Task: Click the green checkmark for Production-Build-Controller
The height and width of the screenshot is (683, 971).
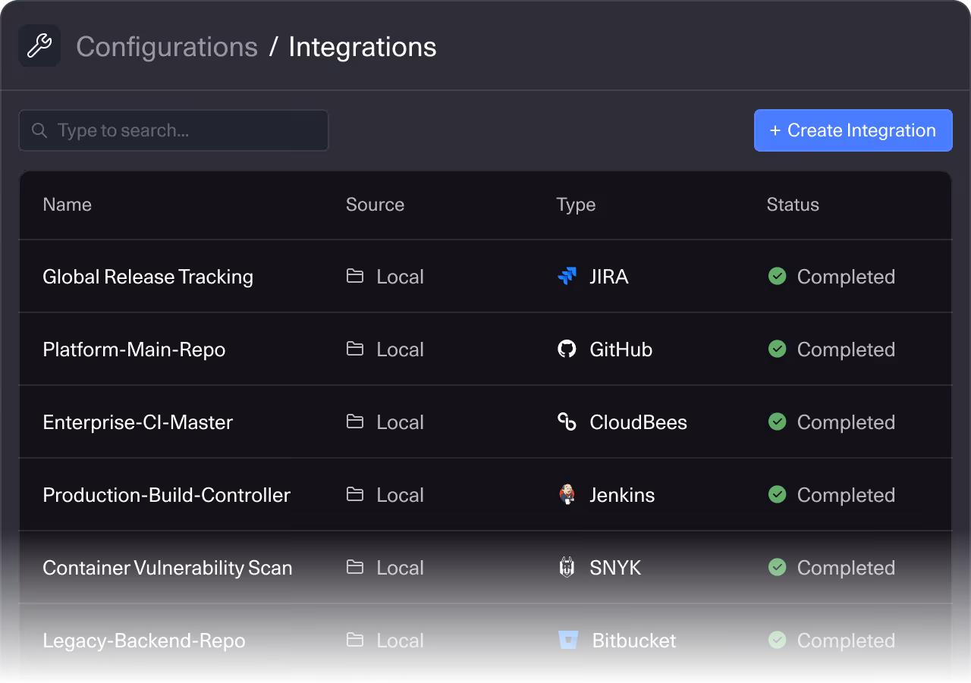Action: (x=777, y=494)
